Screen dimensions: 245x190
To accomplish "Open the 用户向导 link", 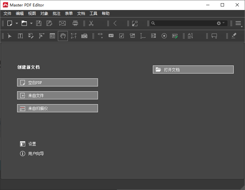I will (32, 154).
